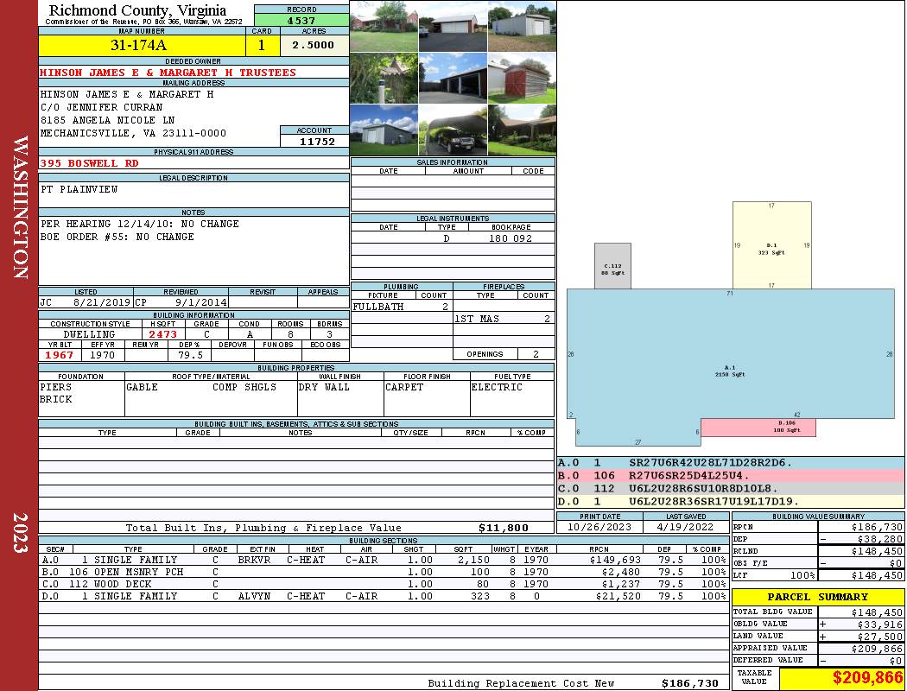Viewport: 907px width, 691px height.
Task: Open the open-bay equipment shed photo
Action: coord(453,79)
